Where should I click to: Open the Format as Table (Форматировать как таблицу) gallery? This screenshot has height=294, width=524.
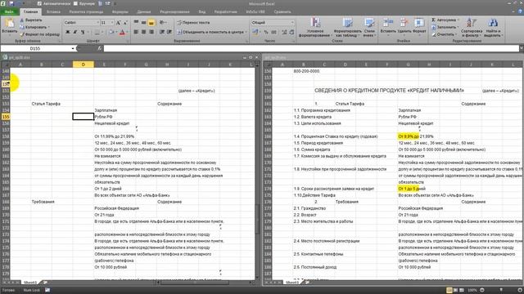click(x=347, y=27)
